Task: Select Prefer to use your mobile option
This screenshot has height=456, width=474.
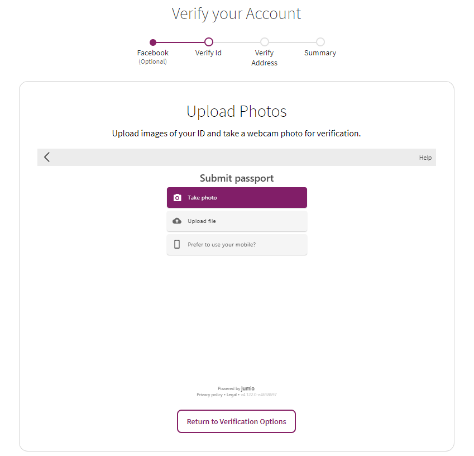Action: (x=237, y=245)
